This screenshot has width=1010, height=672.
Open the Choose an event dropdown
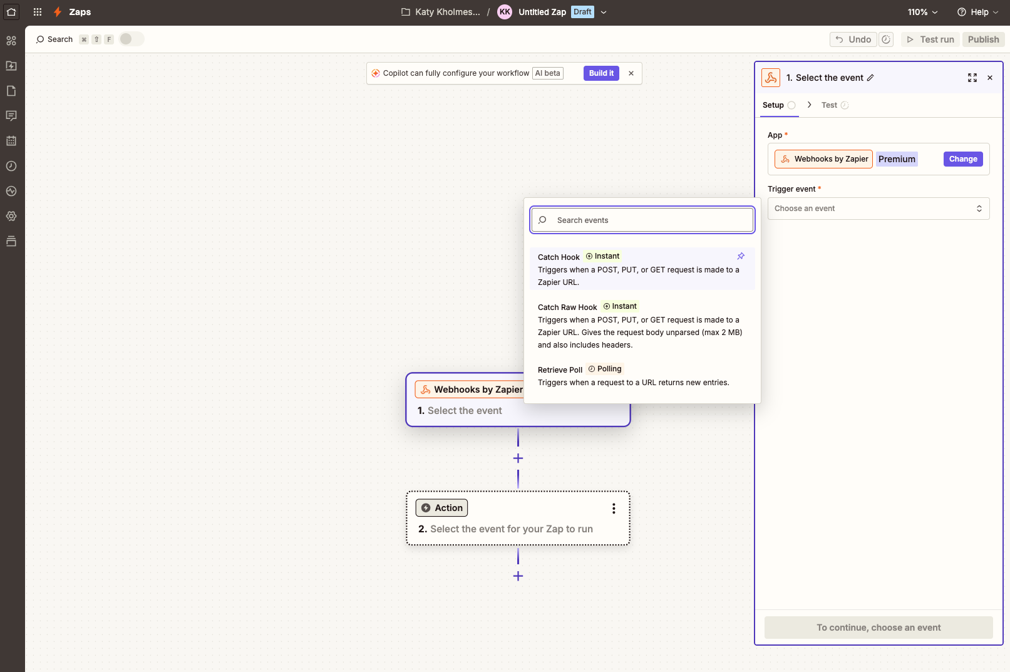pos(879,209)
